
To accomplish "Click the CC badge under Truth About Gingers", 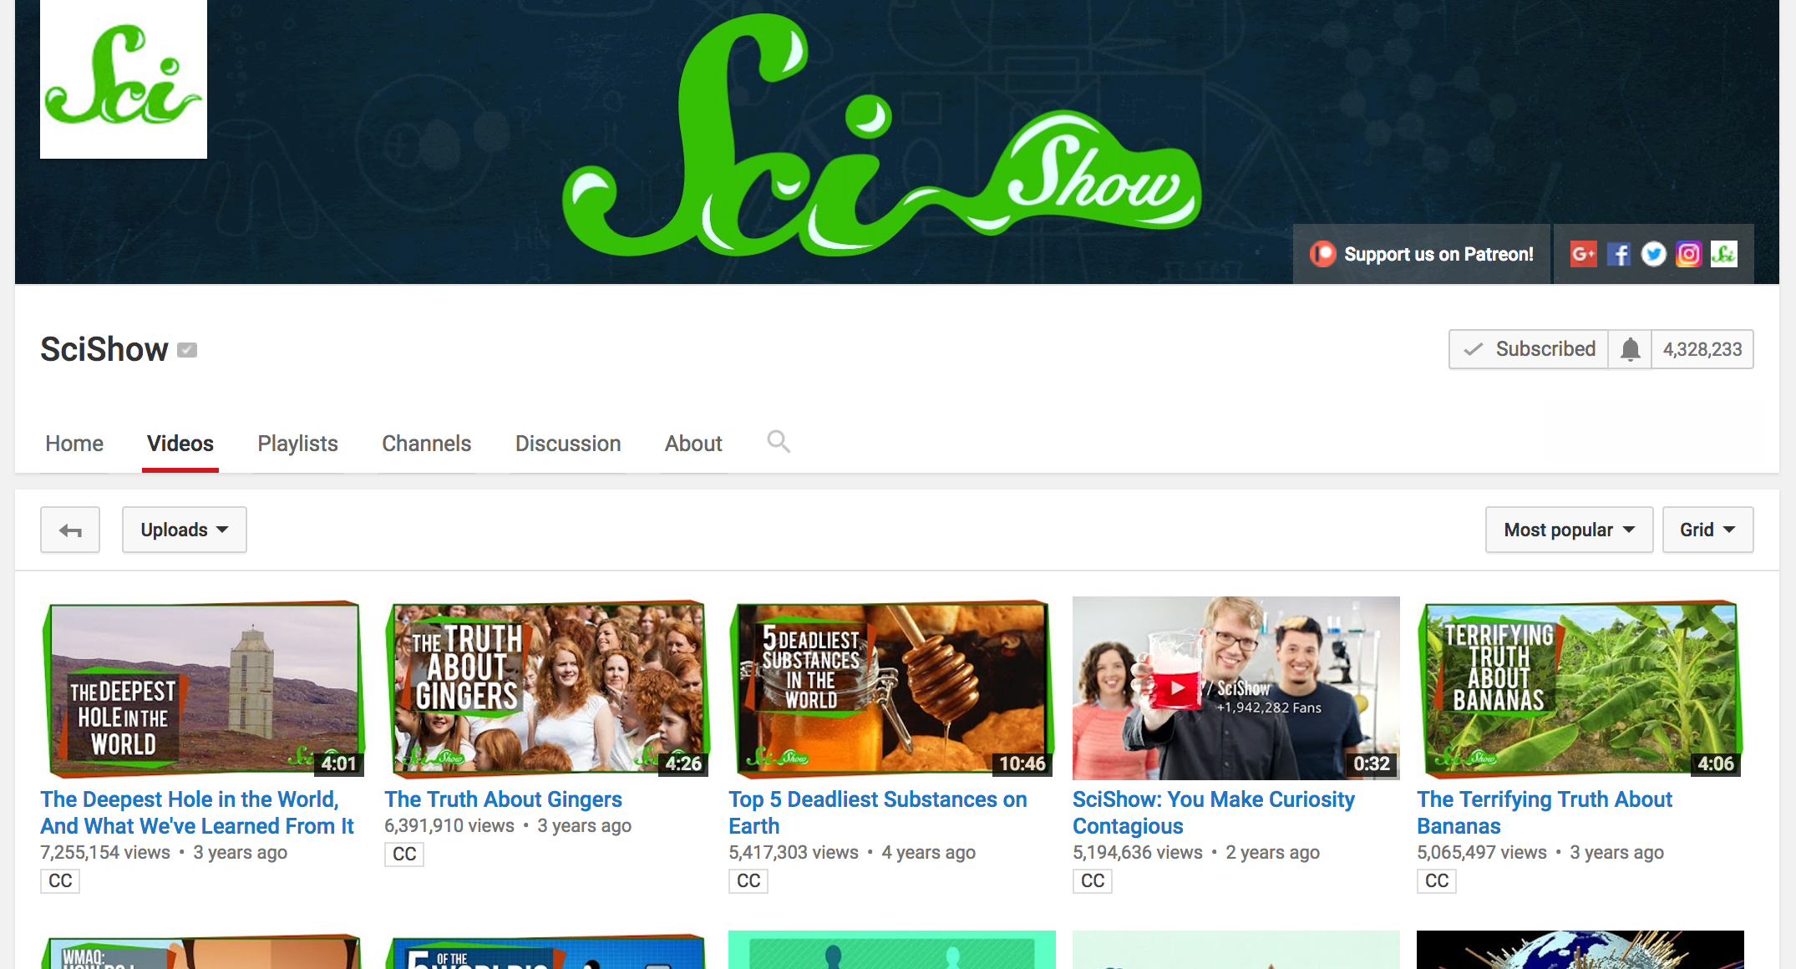I will [404, 854].
